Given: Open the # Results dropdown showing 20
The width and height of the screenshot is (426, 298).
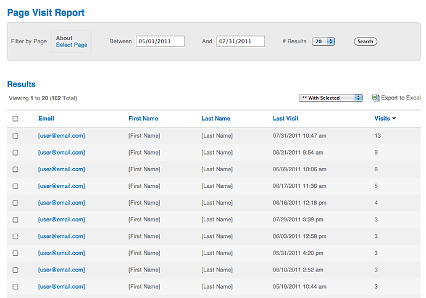Looking at the screenshot, I should (x=324, y=41).
